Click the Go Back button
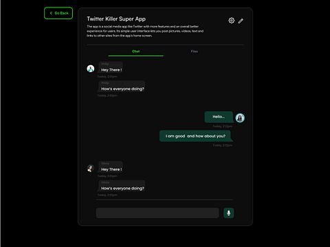This screenshot has height=247, width=330. (58, 13)
